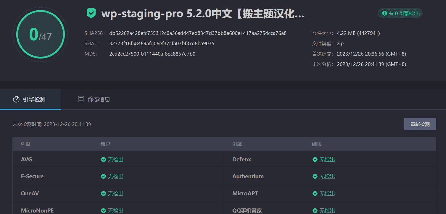Viewport: 446px width, 214px height.
Task: Click the QQ手机管家 result check icon
Action: [315, 211]
